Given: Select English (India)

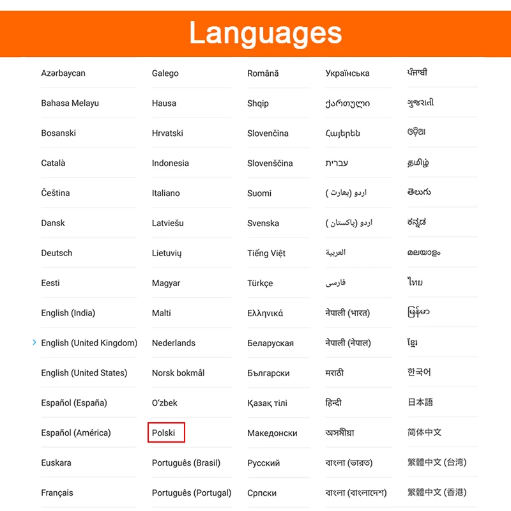Looking at the screenshot, I should coord(68,313).
